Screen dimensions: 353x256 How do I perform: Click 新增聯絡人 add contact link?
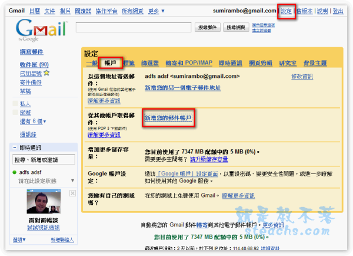[x=62, y=239]
